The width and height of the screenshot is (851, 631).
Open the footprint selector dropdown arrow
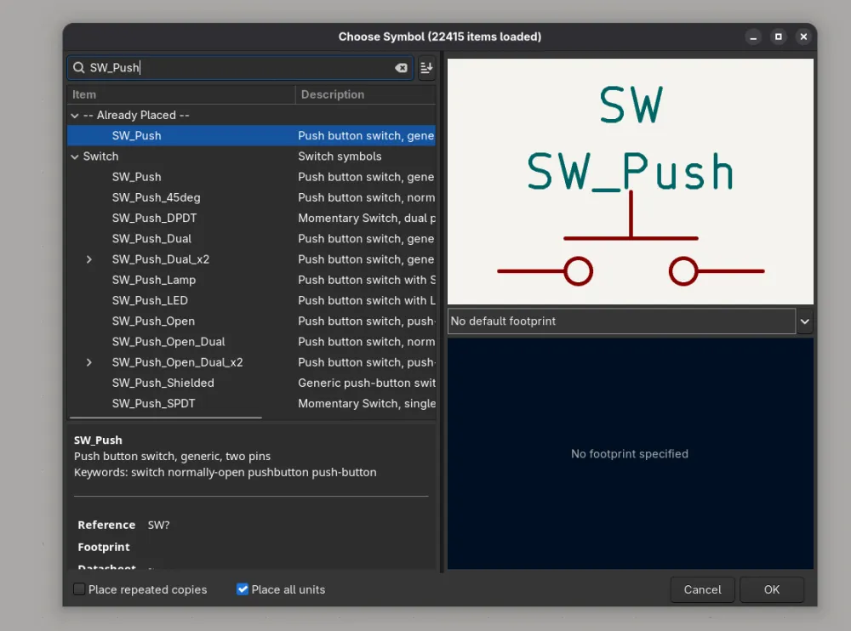pyautogui.click(x=804, y=321)
